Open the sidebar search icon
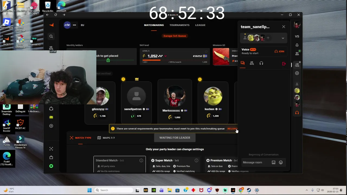The width and height of the screenshot is (347, 195). tap(51, 36)
